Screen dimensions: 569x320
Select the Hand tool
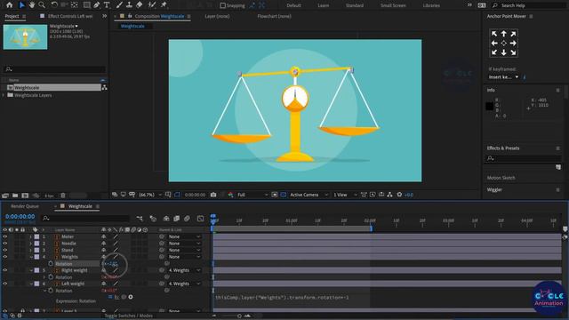point(32,5)
